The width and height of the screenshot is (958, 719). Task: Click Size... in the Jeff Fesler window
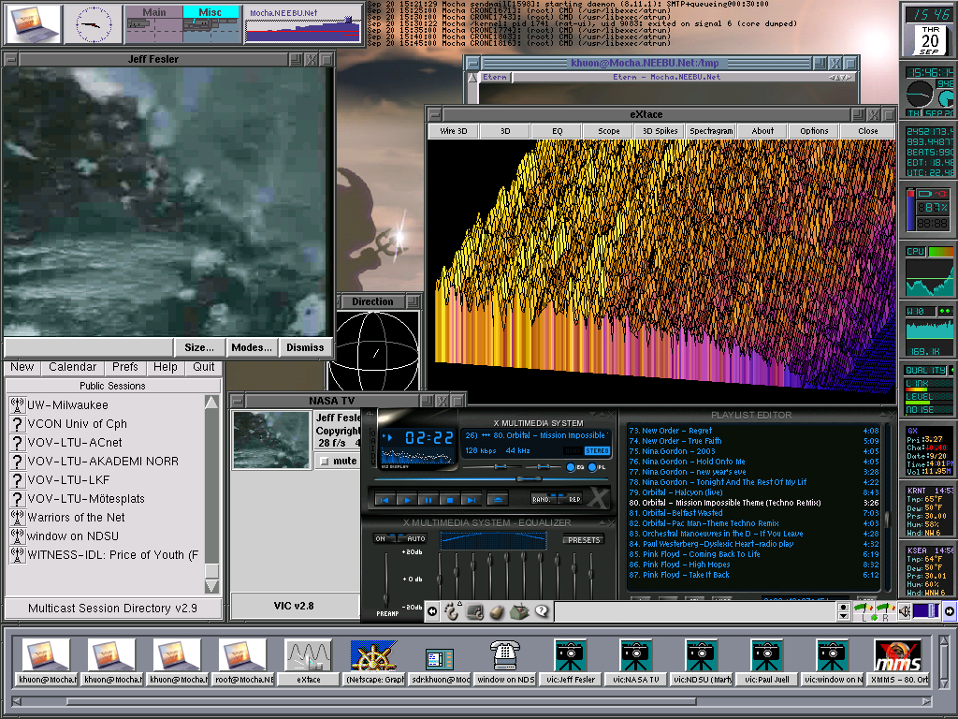pos(199,347)
